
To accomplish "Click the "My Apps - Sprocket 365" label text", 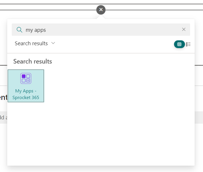I will pyautogui.click(x=26, y=94).
